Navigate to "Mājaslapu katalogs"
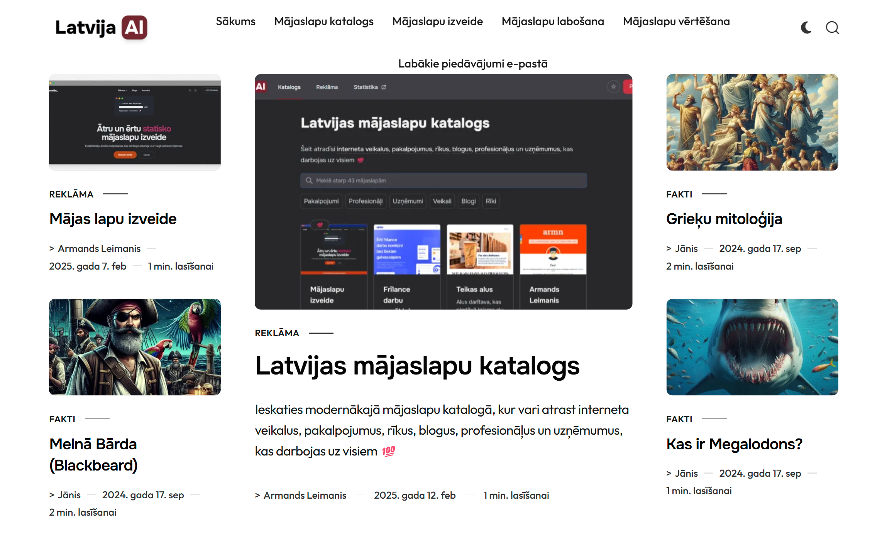This screenshot has height=533, width=887. point(324,22)
